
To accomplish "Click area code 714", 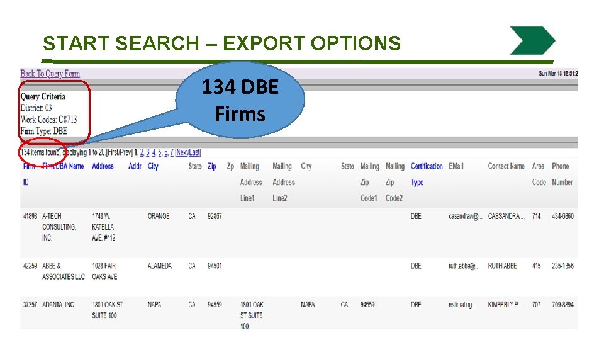I will 536,216.
